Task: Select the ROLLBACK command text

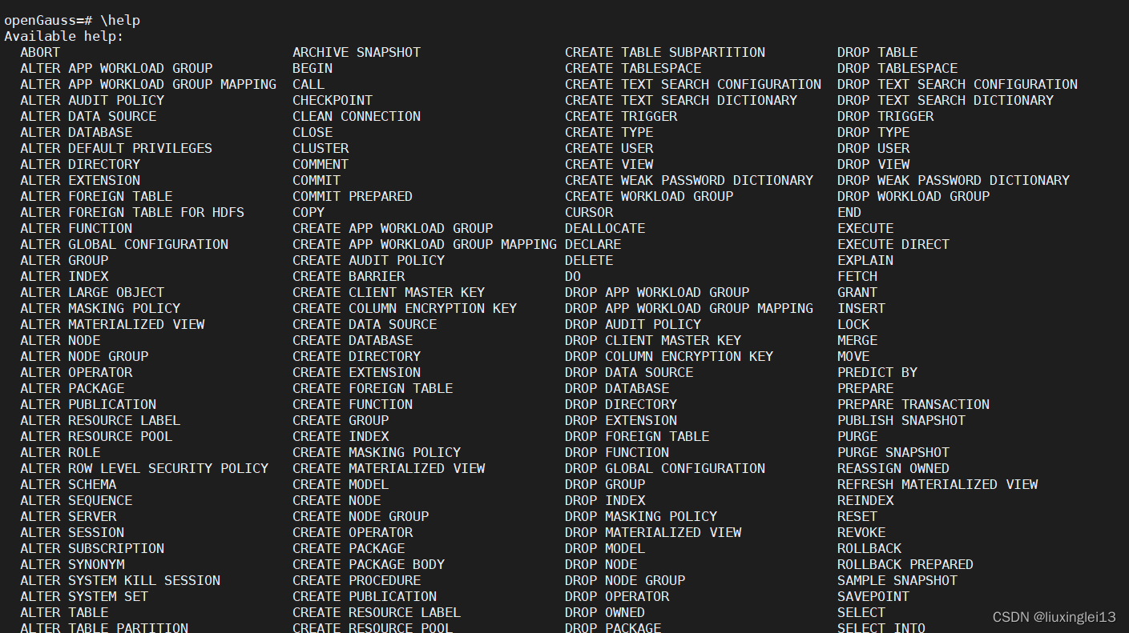Action: [869, 548]
